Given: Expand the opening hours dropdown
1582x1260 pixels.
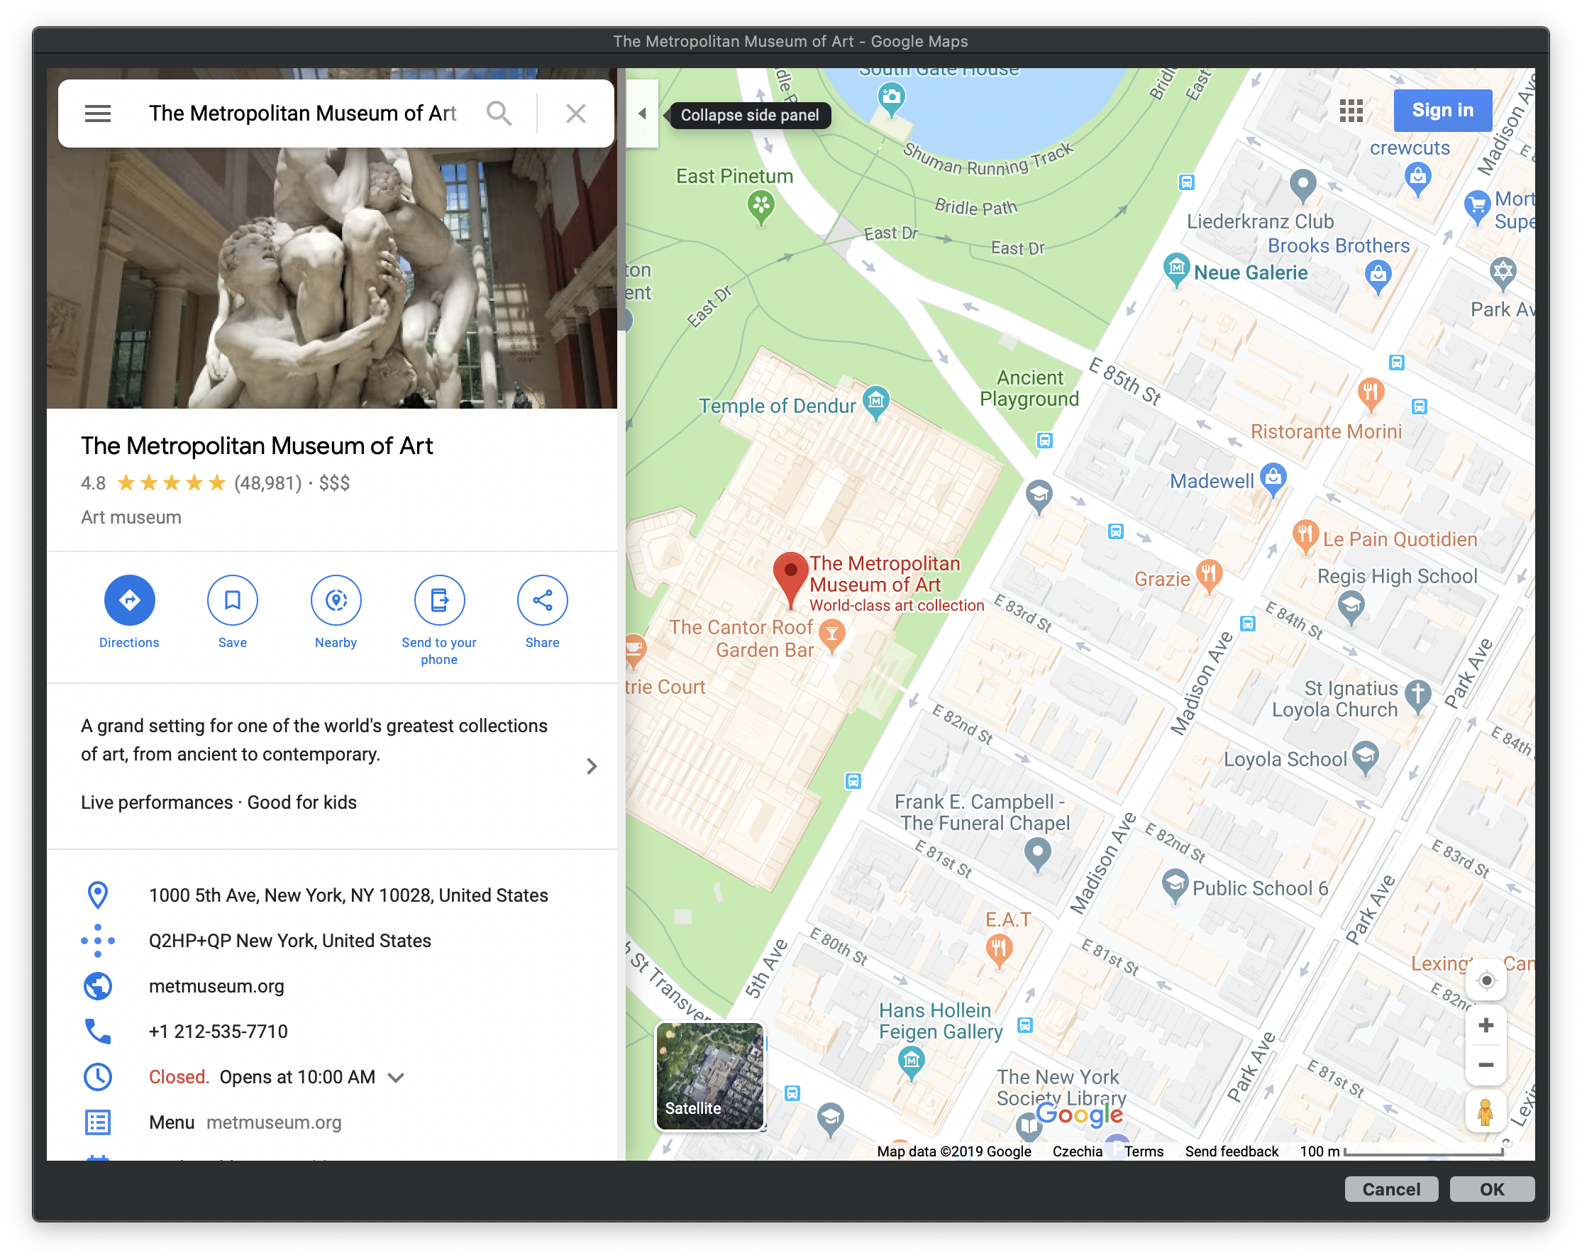Looking at the screenshot, I should pyautogui.click(x=397, y=1077).
